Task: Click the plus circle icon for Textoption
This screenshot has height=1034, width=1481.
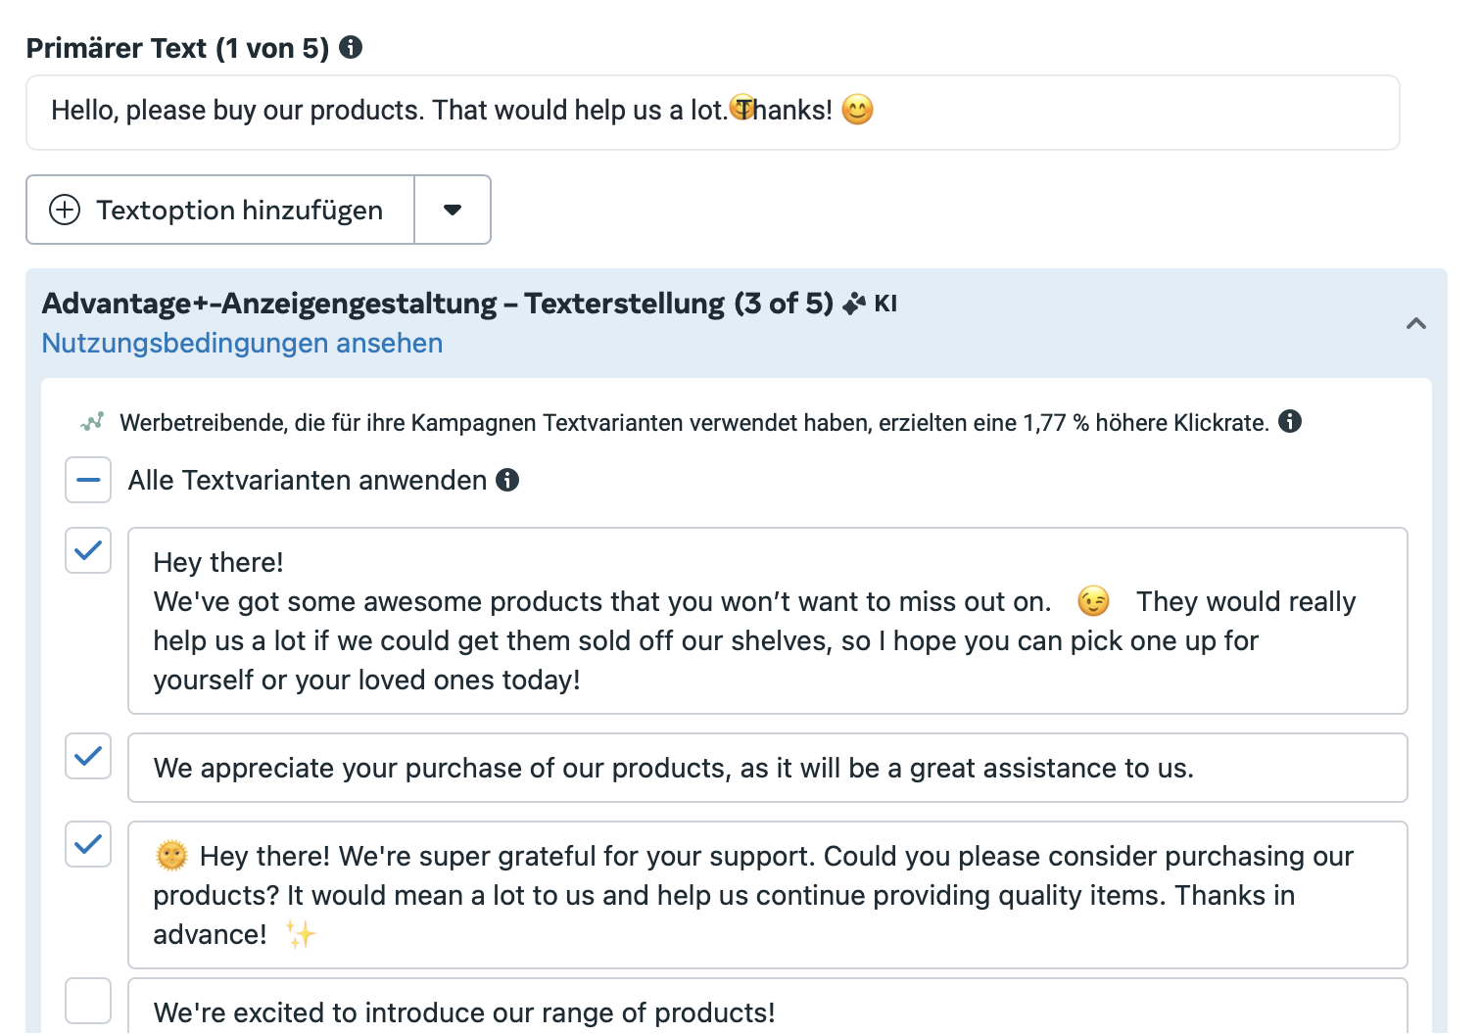Action: (x=65, y=210)
